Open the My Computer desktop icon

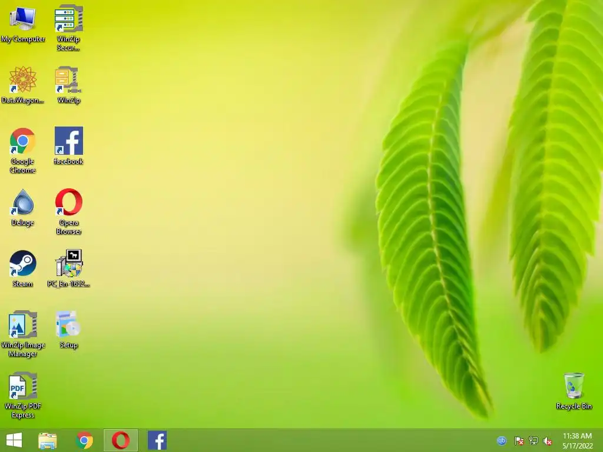23,24
